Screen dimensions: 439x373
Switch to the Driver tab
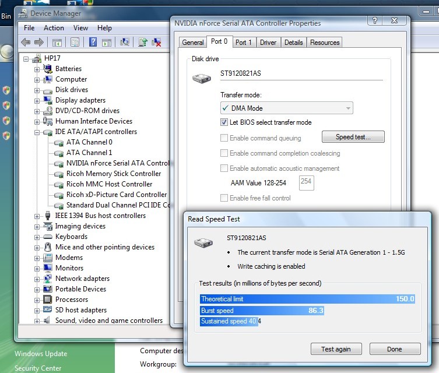[268, 43]
